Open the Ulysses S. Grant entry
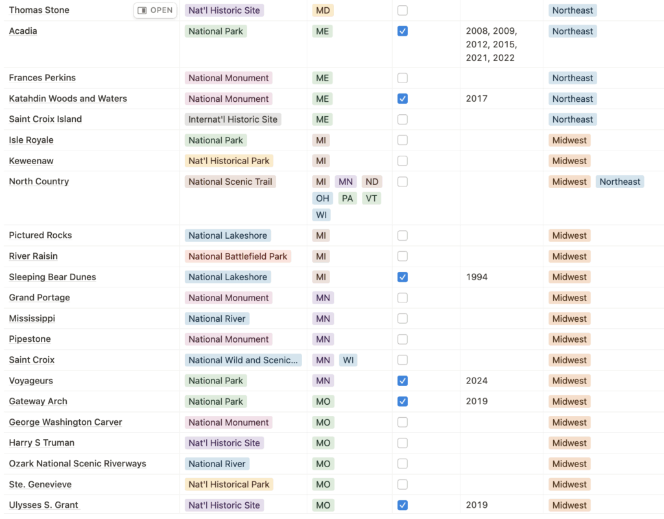This screenshot has width=664, height=519. 43,505
